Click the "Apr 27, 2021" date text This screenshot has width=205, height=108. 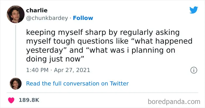pos(72,70)
